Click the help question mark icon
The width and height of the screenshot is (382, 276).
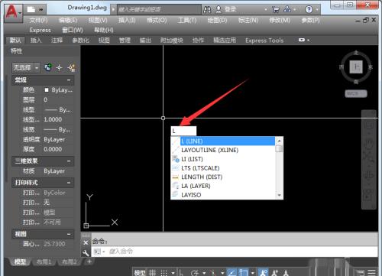click(309, 9)
